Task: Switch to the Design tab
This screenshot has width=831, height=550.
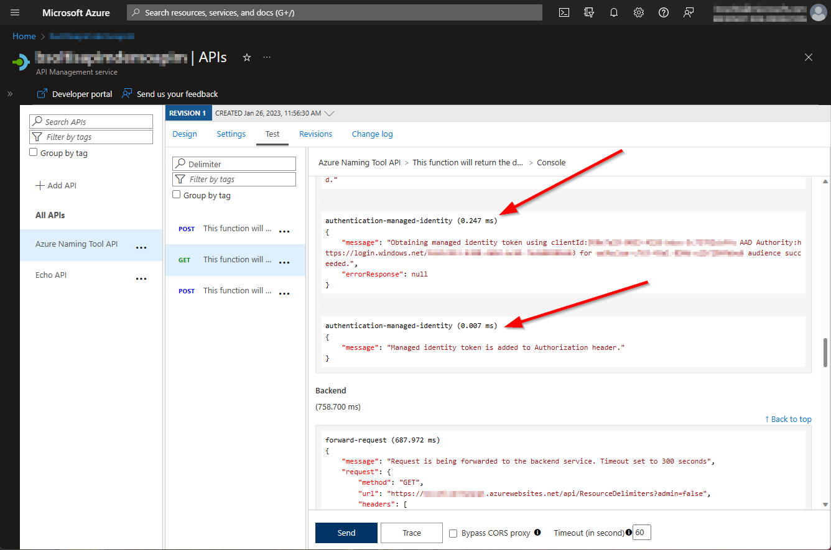Action: [x=185, y=134]
